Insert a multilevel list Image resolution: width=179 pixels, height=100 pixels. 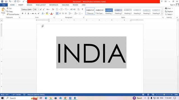click(66, 9)
